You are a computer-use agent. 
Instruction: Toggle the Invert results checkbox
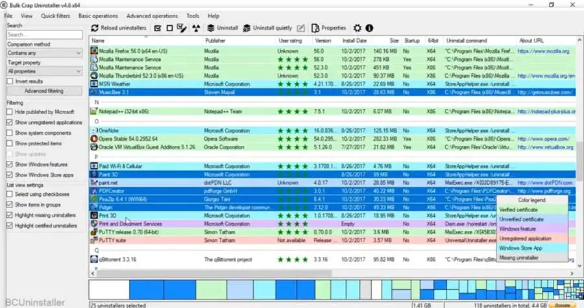(10, 81)
